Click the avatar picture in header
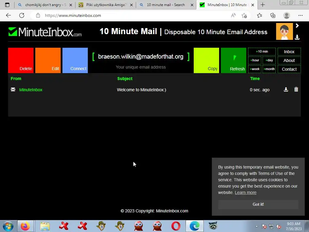309x232 pixels. (x=284, y=31)
